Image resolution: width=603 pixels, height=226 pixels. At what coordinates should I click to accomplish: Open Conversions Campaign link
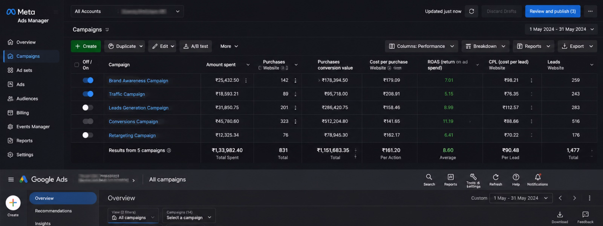(133, 122)
